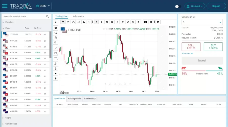Screen dimensions: 228x127
Task: Open the hamburger main menu
Action: [x=5, y=6]
